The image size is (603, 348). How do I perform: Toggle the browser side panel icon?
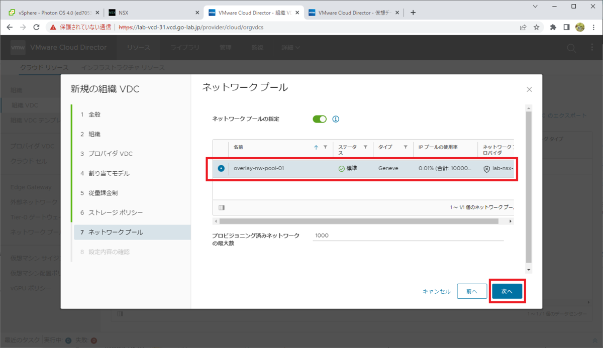tap(566, 27)
